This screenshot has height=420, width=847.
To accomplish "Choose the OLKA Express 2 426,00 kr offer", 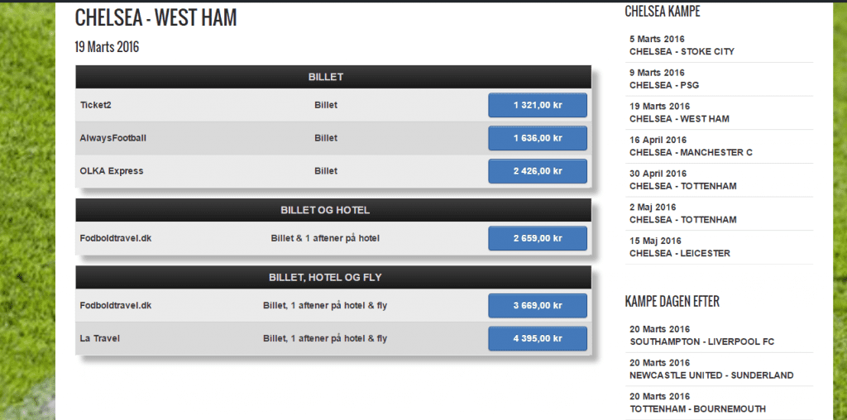I will (538, 171).
